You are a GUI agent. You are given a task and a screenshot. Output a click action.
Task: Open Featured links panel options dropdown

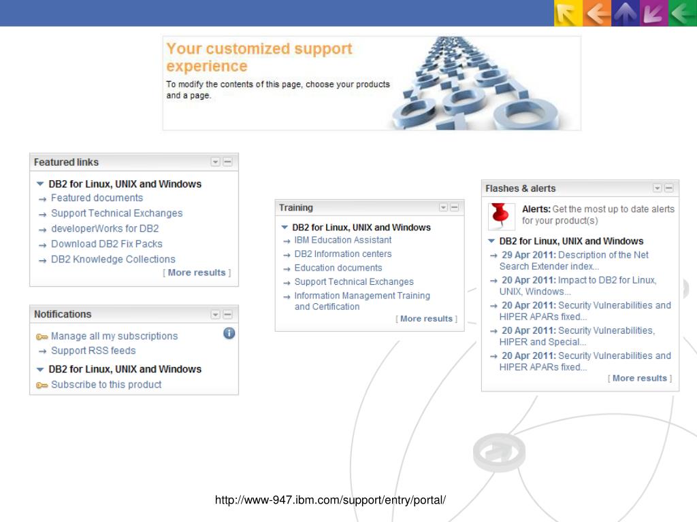(215, 162)
